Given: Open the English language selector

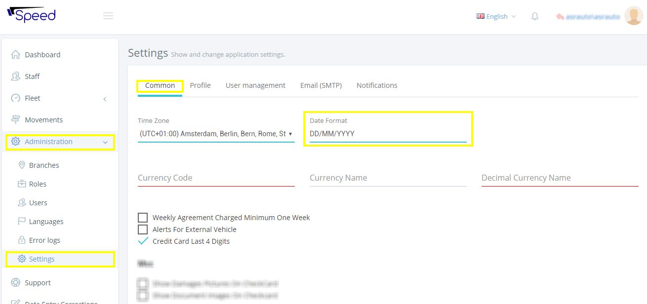Looking at the screenshot, I should tap(496, 16).
